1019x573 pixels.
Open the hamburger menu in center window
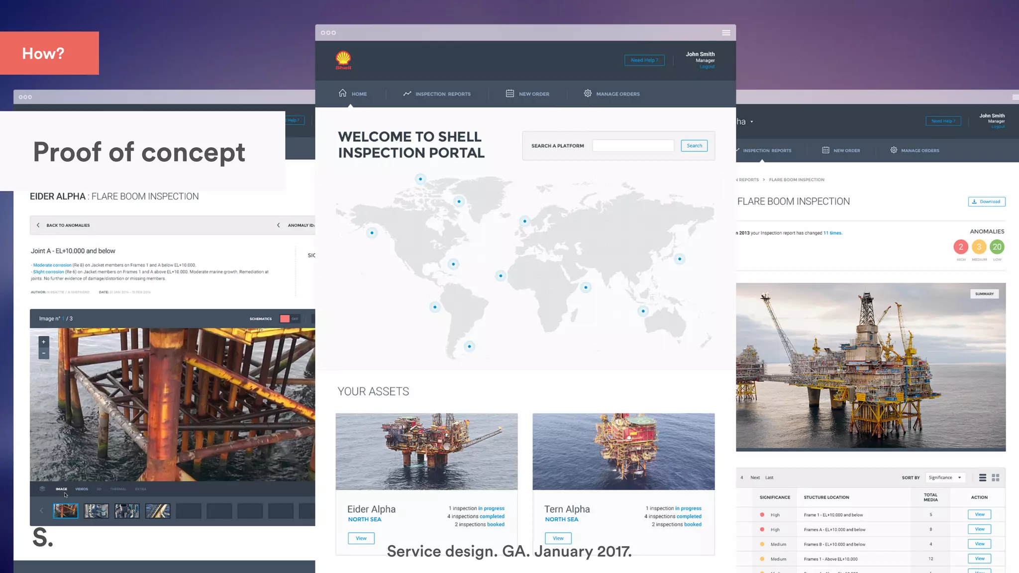coord(726,33)
